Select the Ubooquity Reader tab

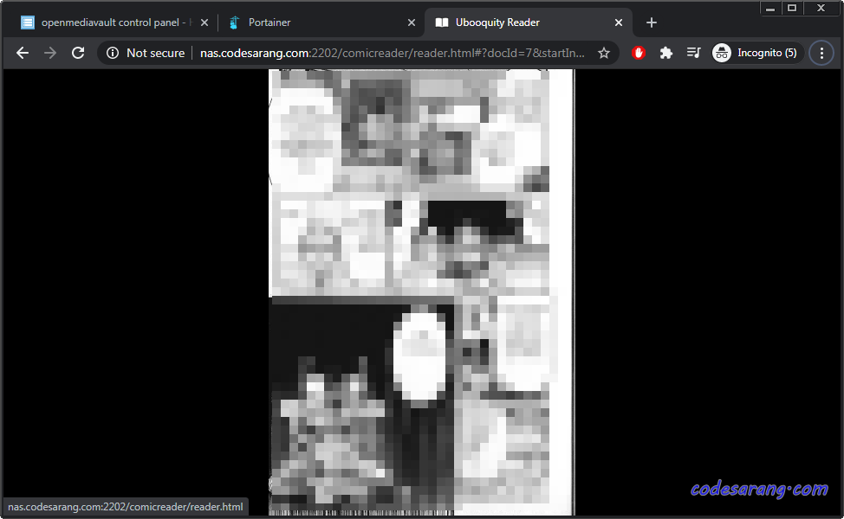point(528,22)
